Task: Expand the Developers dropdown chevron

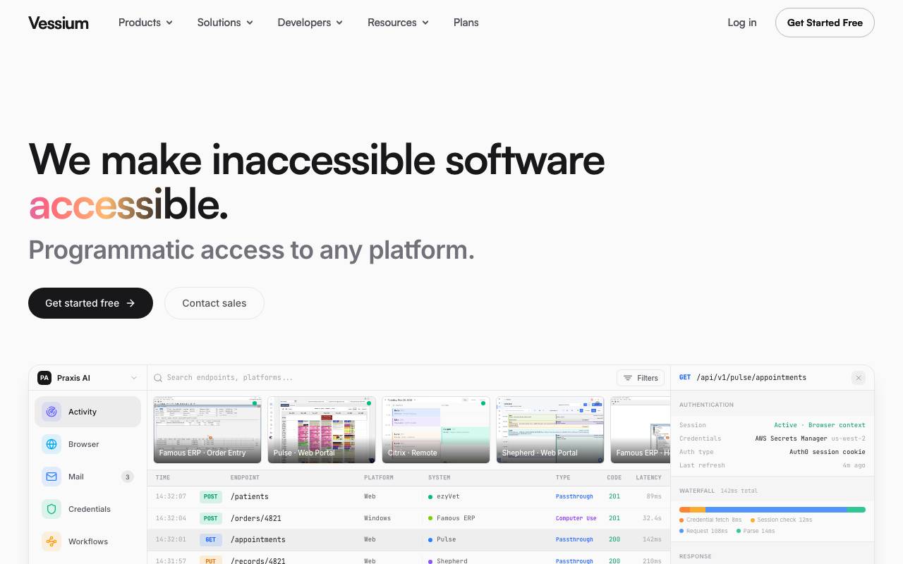Action: point(339,23)
